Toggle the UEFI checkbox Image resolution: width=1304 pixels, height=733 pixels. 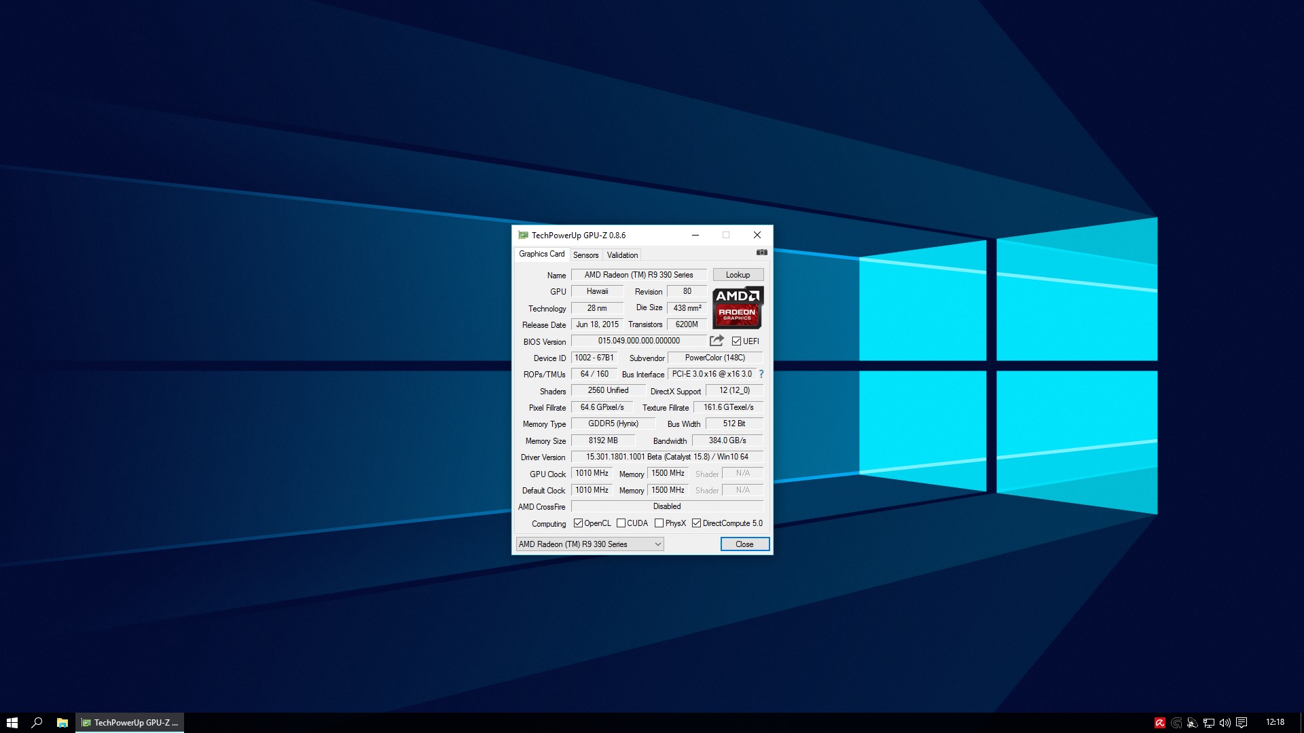click(737, 341)
